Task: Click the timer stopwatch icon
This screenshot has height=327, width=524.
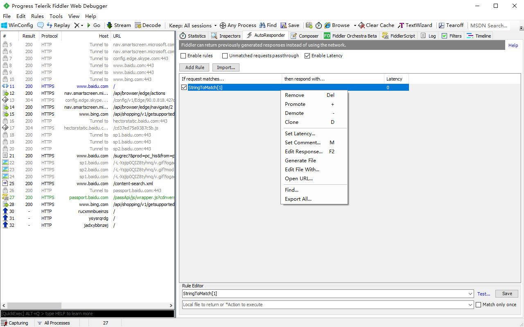Action: [319, 25]
